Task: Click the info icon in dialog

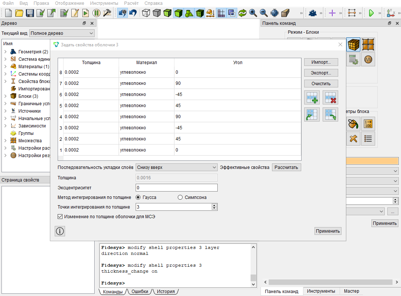Action: (x=60, y=231)
